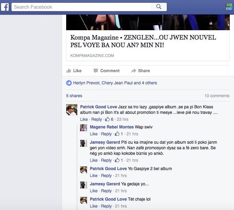Open the 10 comments link
The height and width of the screenshot is (210, 234).
tap(217, 96)
